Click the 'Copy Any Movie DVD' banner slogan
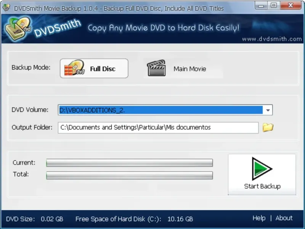This screenshot has width=305, height=229. coord(164,28)
